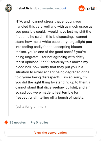Click the final line about "(respectfully!!)"
Screen dimensions: 101x141
click(50, 98)
